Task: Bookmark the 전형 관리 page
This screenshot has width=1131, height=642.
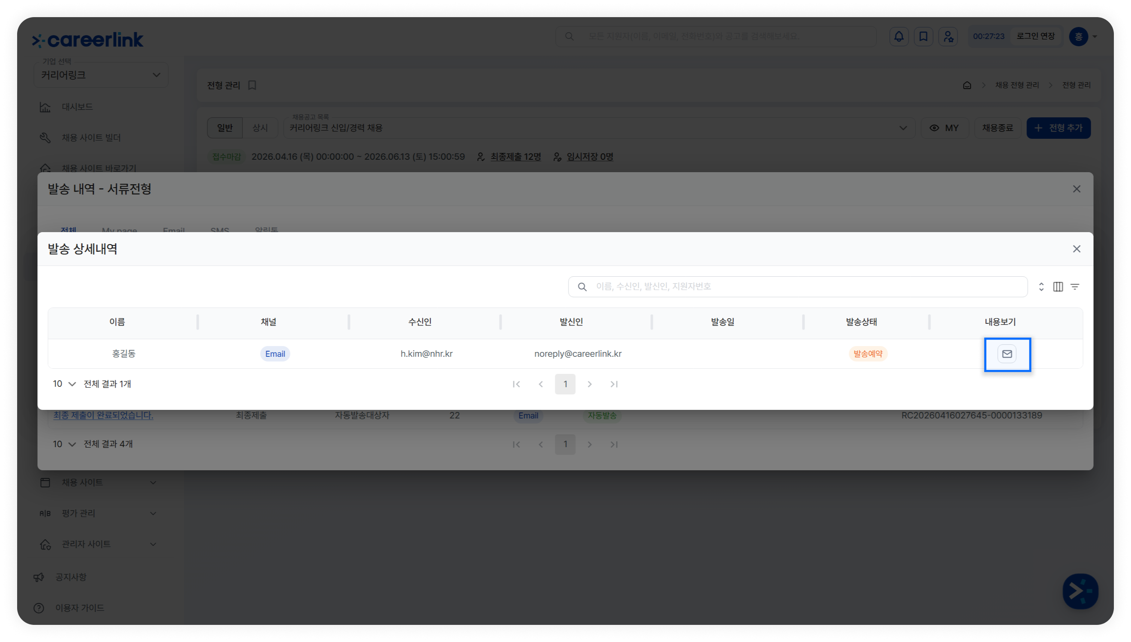Action: (252, 86)
